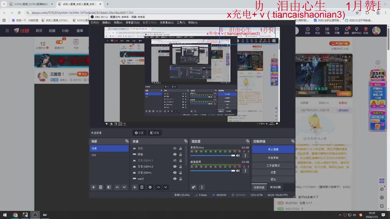390x219 pixels.
Task: Open OBS 文件(F) menu
Action: [95, 22]
